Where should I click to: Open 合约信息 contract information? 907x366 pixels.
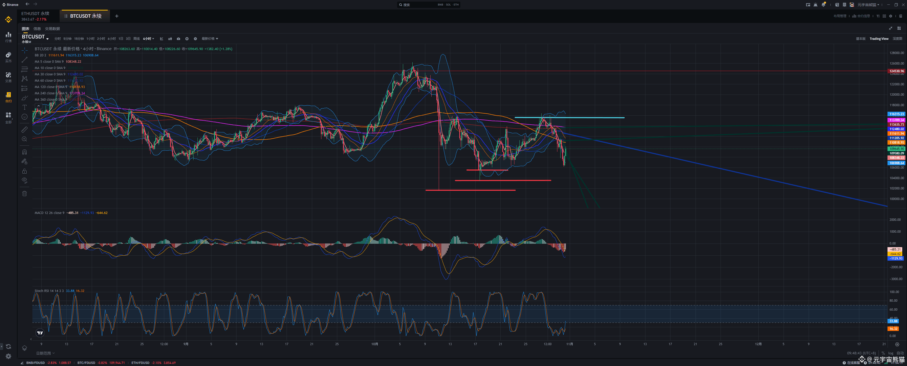pyautogui.click(x=861, y=16)
